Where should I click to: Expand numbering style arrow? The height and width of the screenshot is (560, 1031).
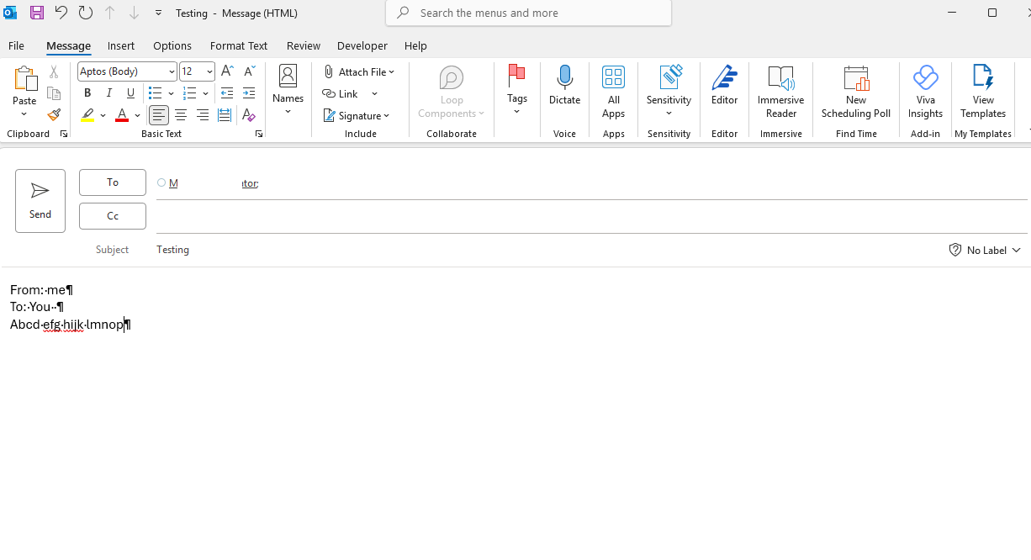[x=206, y=93]
